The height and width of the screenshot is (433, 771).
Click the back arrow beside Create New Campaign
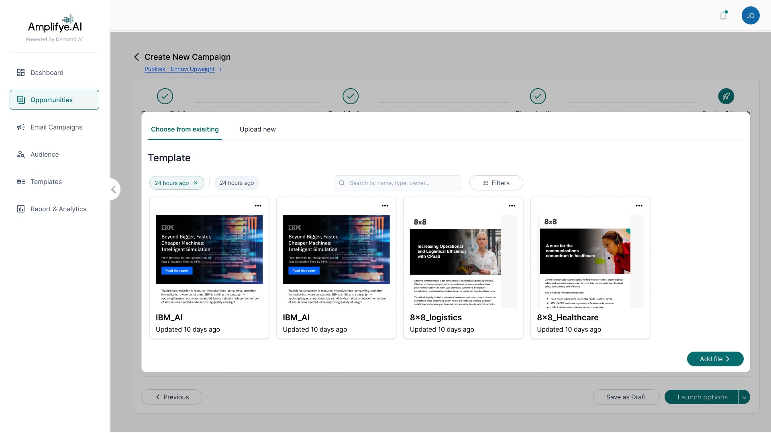[137, 57]
